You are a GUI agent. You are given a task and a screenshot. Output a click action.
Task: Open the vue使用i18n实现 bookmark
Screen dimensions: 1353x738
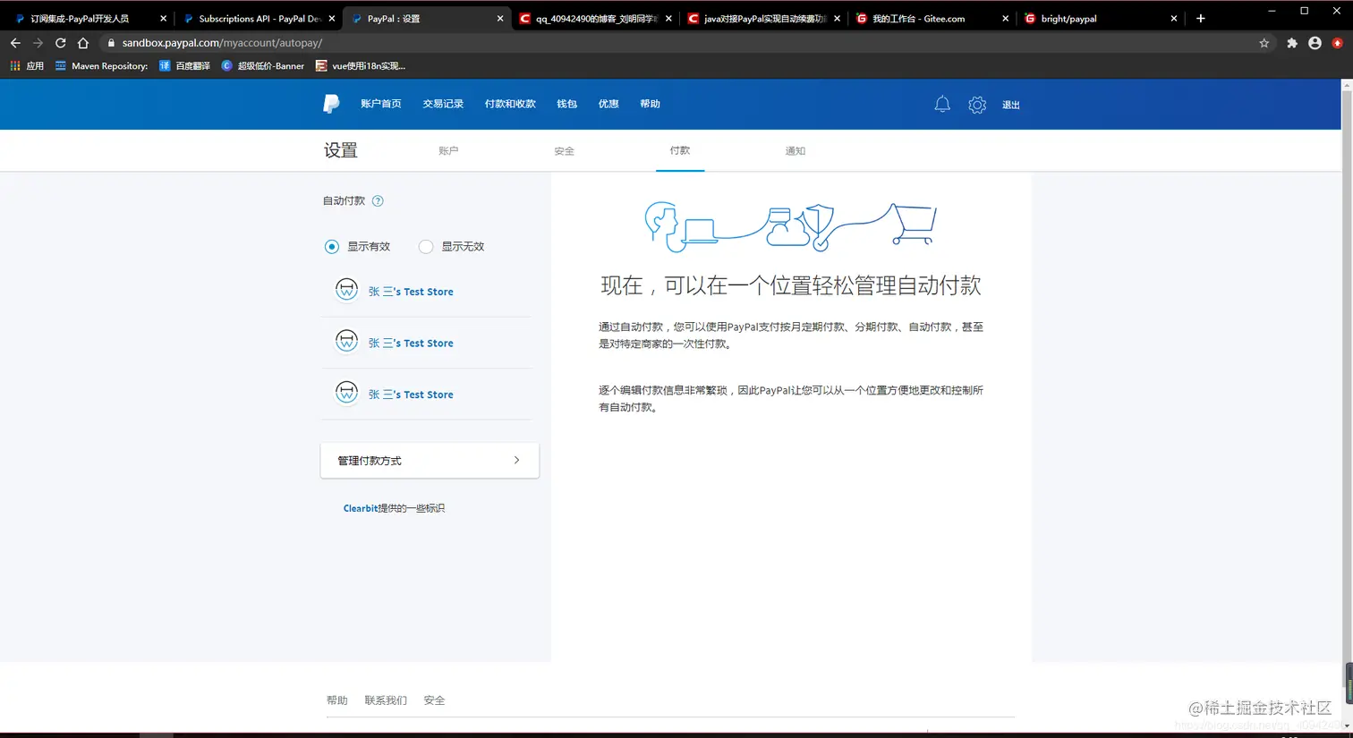(360, 65)
